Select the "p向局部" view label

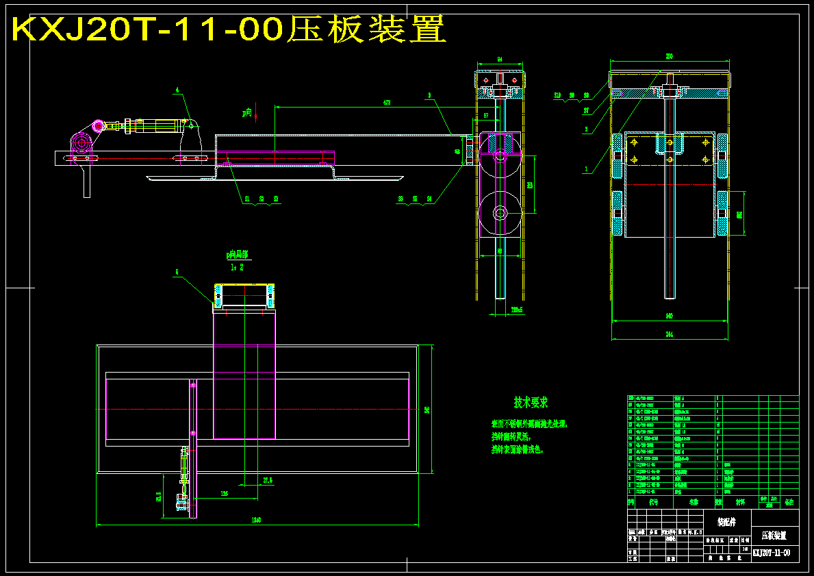(238, 255)
